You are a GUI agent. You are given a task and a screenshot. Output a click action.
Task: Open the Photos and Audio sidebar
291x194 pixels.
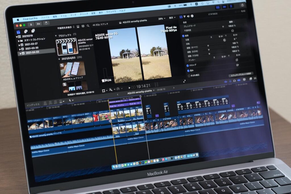coord(26,31)
